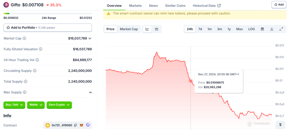
Task: Click the Gifto coin logo icon
Action: (x=6, y=5)
